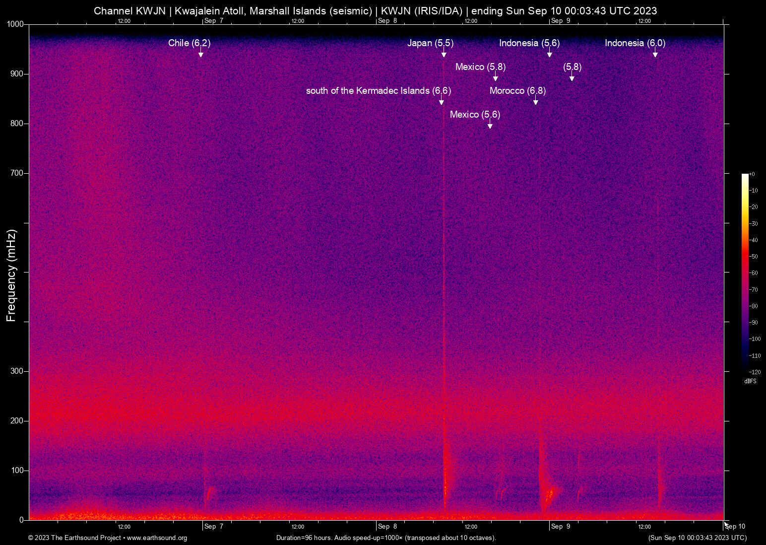Click the Sep 9 label on top axis

(561, 21)
